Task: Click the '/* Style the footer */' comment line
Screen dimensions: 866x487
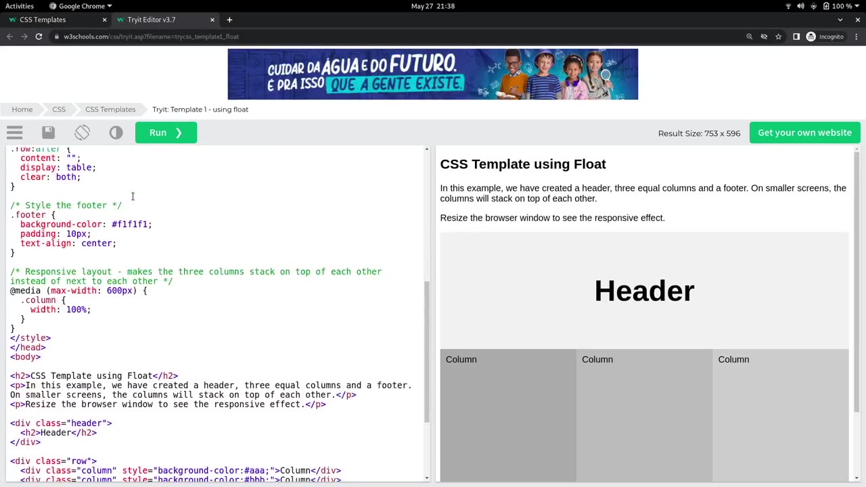Action: [66, 205]
